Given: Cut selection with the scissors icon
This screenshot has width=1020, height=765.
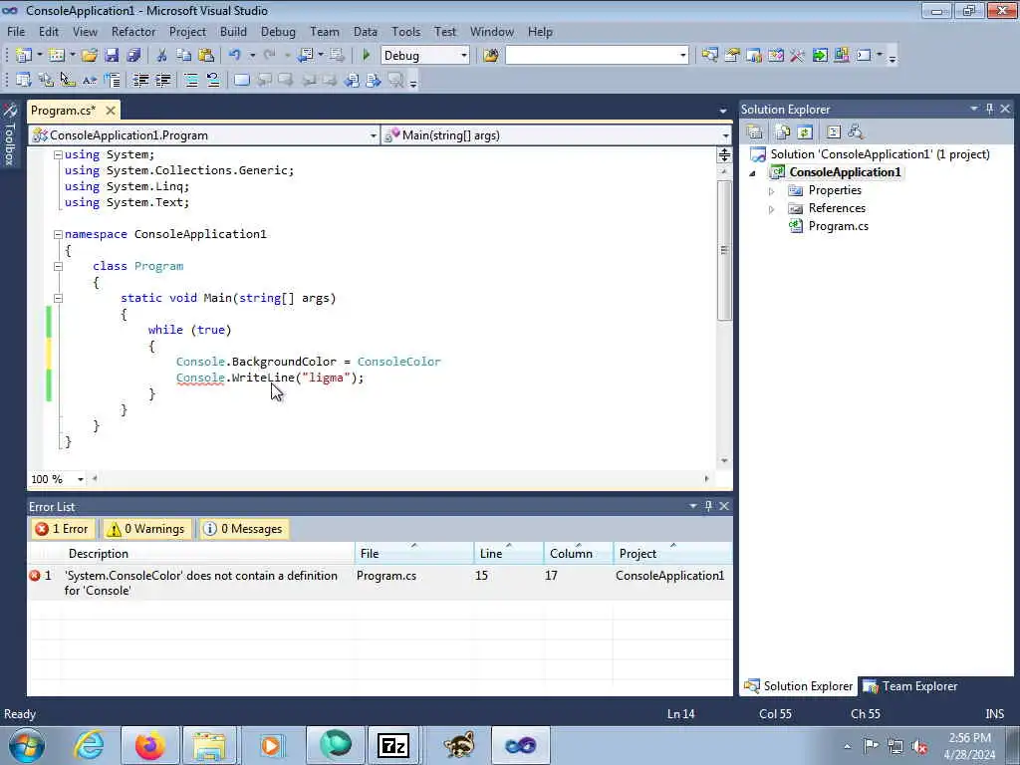Looking at the screenshot, I should click(x=161, y=56).
